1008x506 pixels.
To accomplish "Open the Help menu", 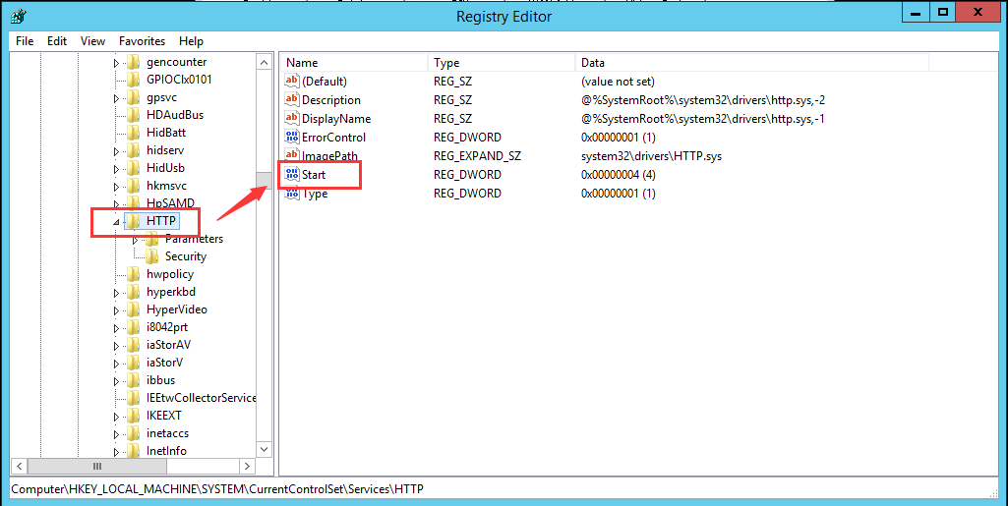I will click(191, 41).
